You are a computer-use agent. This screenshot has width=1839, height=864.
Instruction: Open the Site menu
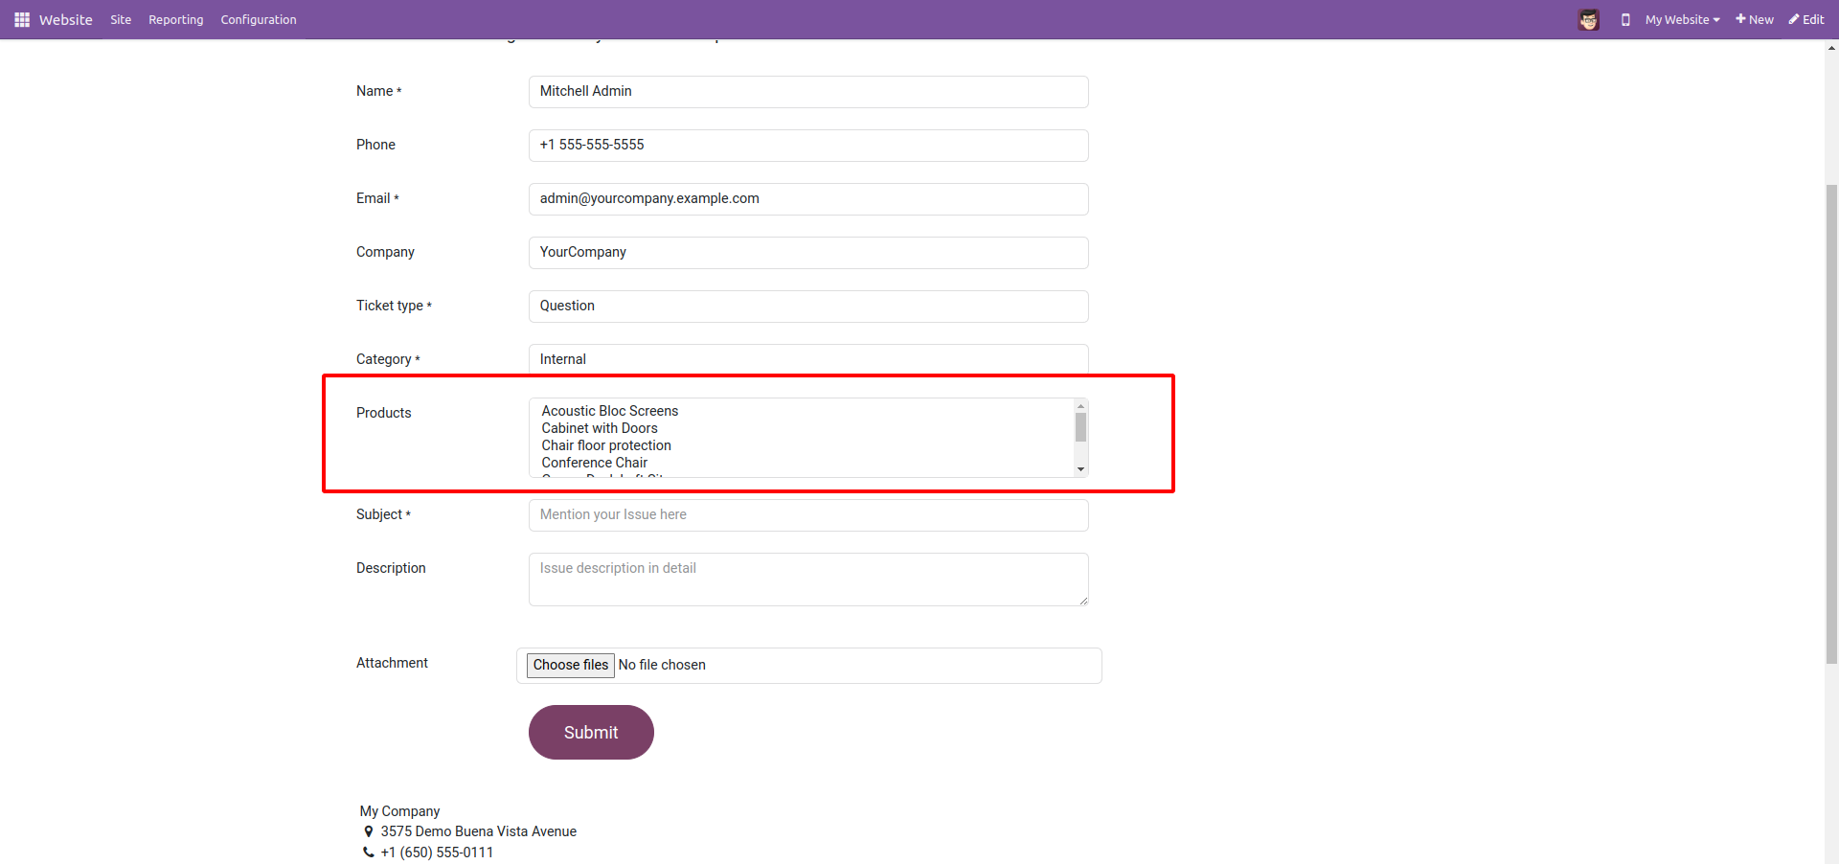pos(121,19)
